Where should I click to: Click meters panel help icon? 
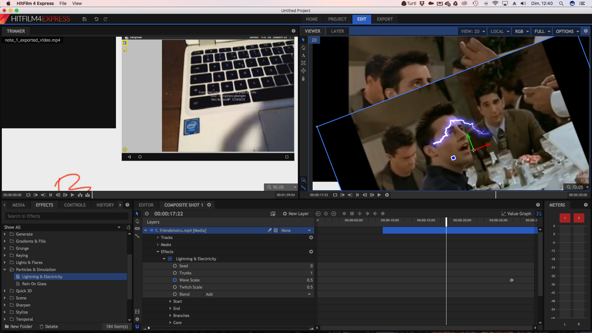coord(586,205)
